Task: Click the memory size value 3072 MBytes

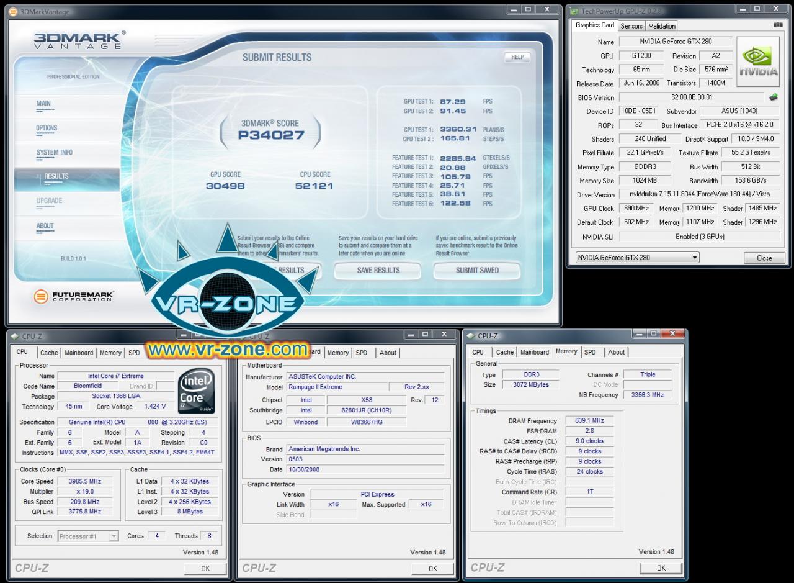Action: click(530, 385)
